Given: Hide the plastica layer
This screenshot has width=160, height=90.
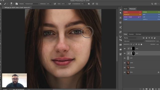Looking at the screenshot, I should (124, 67).
